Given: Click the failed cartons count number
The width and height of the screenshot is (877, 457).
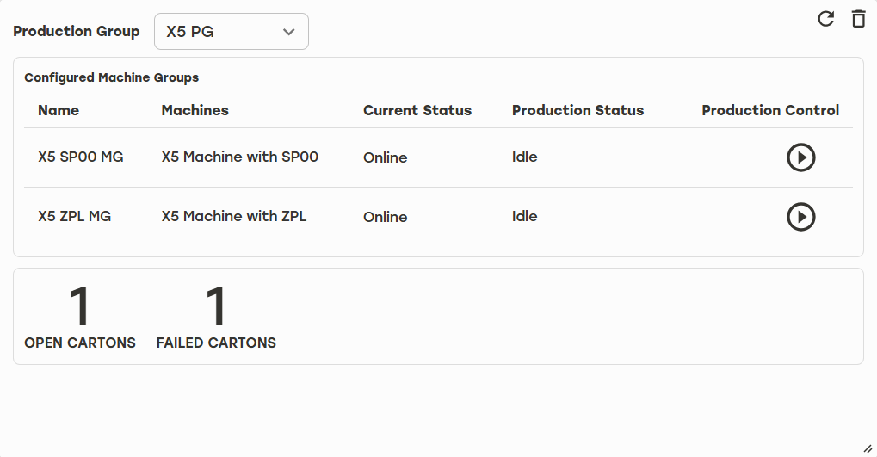Looking at the screenshot, I should click(x=216, y=306).
